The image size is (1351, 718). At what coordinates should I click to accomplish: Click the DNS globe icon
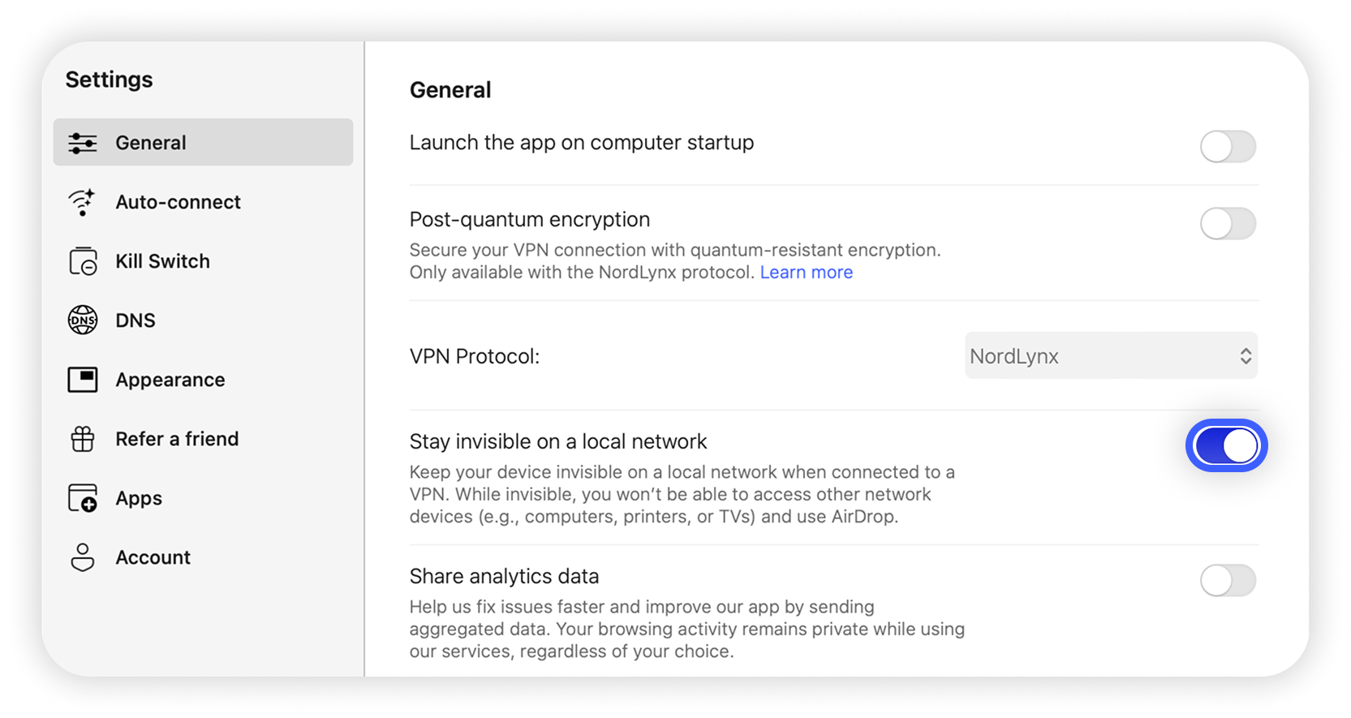(83, 320)
